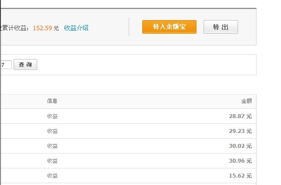Select the 28.87 元 amount
The width and height of the screenshot is (281, 185).
pyautogui.click(x=240, y=116)
